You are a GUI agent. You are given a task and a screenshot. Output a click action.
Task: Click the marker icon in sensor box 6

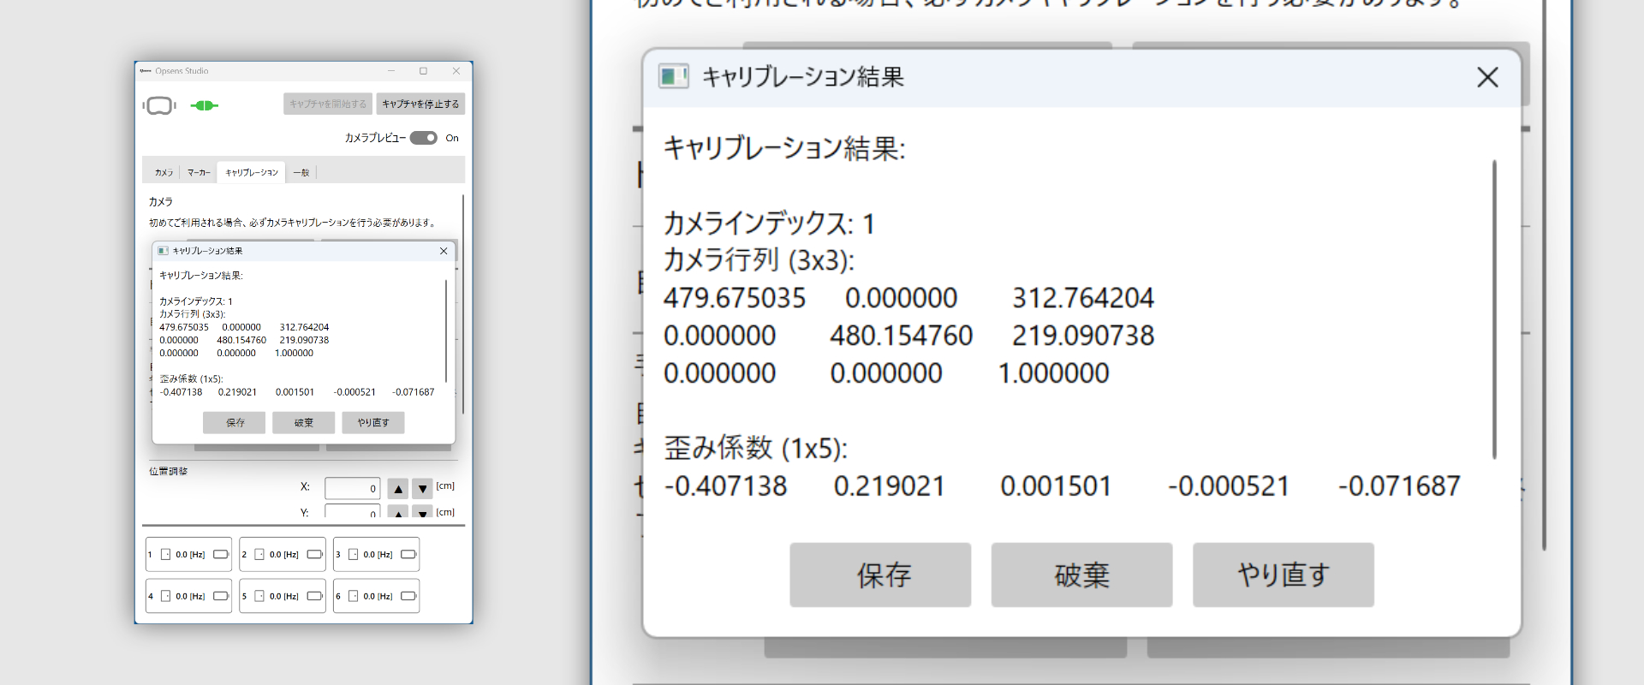pos(353,596)
